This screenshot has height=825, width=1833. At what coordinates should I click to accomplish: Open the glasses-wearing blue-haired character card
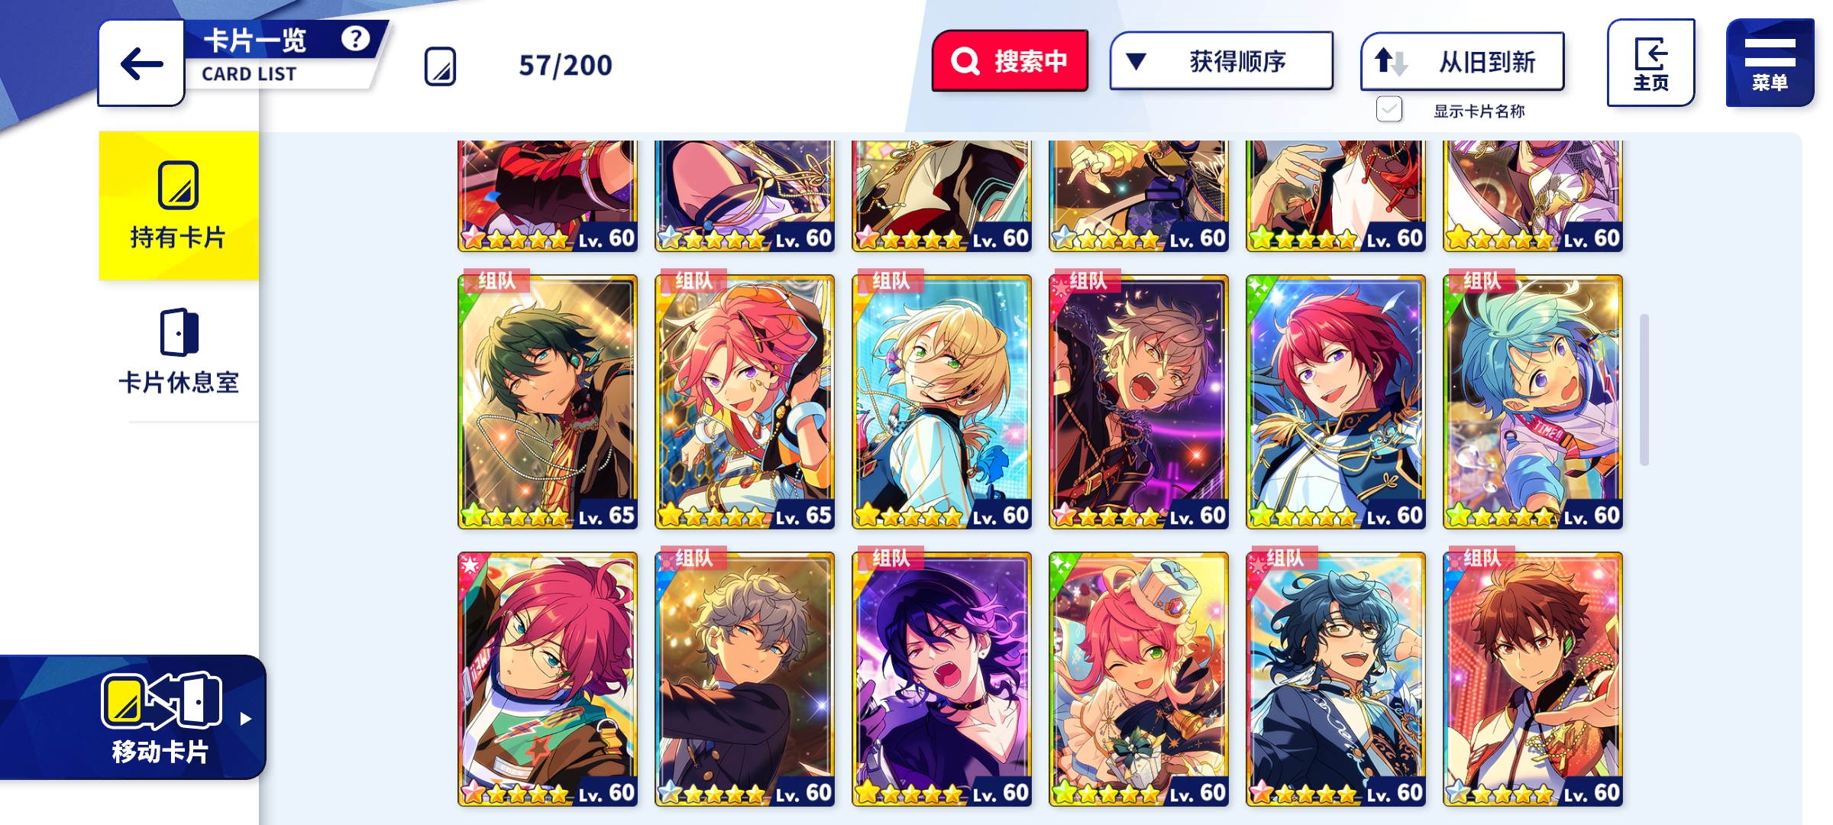[x=1336, y=679]
